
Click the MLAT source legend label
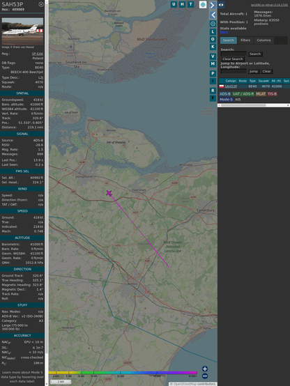pyautogui.click(x=261, y=94)
